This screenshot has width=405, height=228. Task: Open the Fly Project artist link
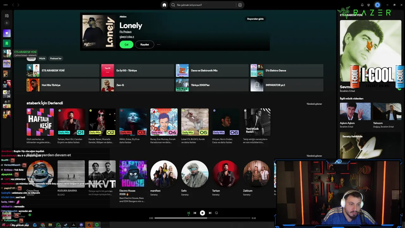125,32
